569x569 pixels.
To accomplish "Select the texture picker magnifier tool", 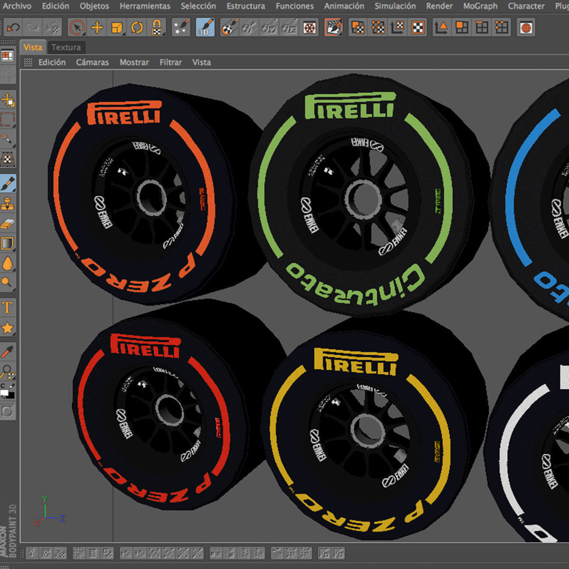I will [8, 371].
